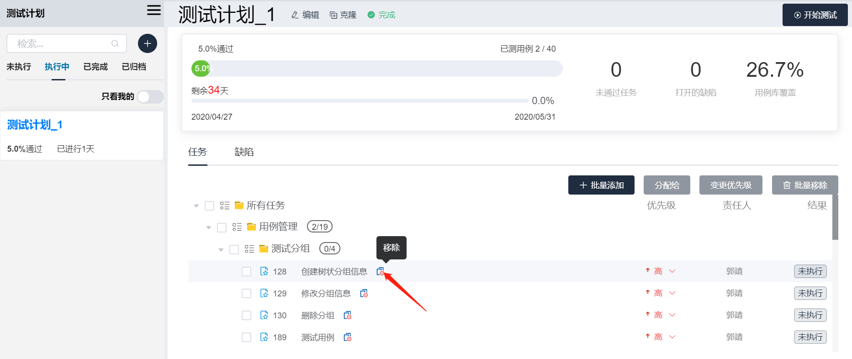
Task: Check the box for task 130
Action: coord(246,315)
